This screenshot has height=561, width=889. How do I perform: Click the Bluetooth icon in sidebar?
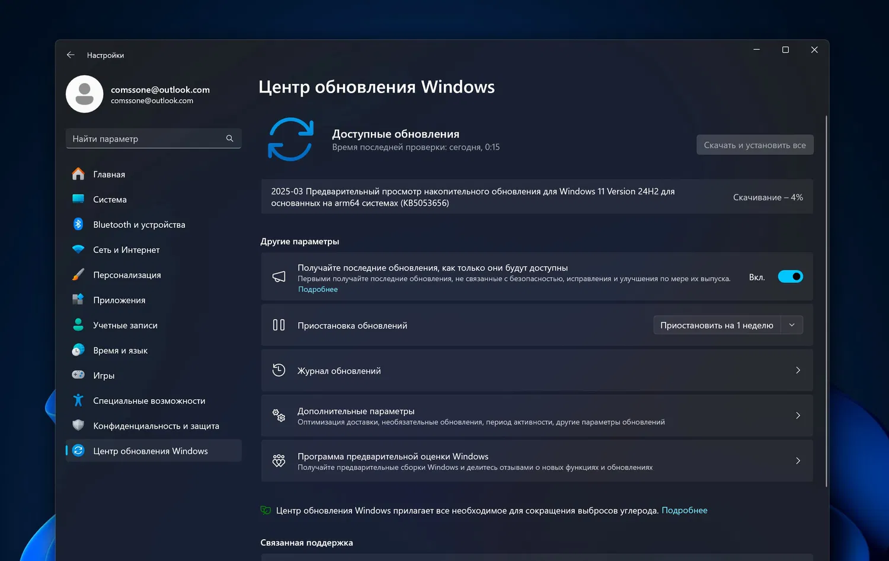click(78, 224)
